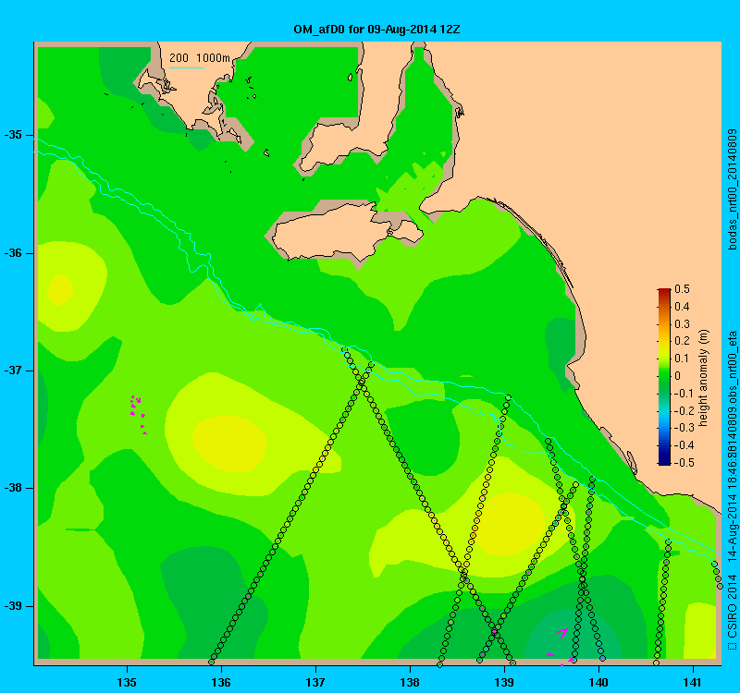Click the 0.3 colorbar tick label
The image size is (740, 693).
click(682, 324)
